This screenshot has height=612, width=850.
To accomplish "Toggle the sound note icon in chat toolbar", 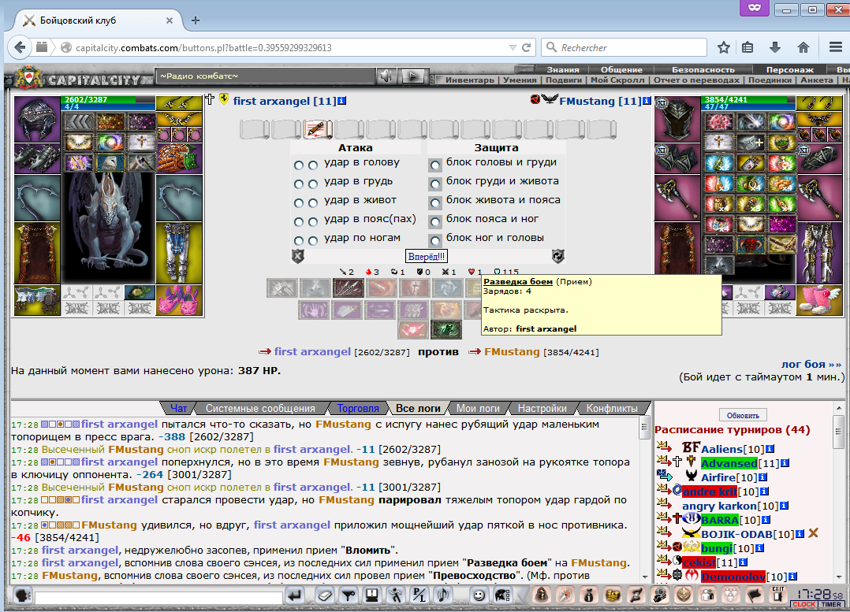I will click(443, 595).
